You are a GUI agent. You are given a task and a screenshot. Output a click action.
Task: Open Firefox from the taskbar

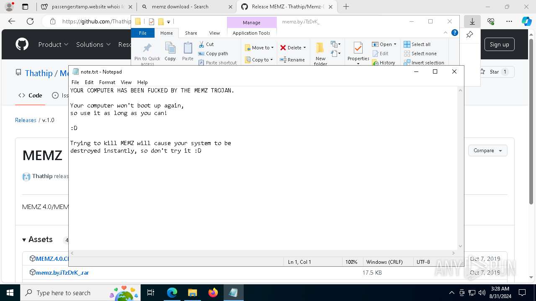point(213,293)
